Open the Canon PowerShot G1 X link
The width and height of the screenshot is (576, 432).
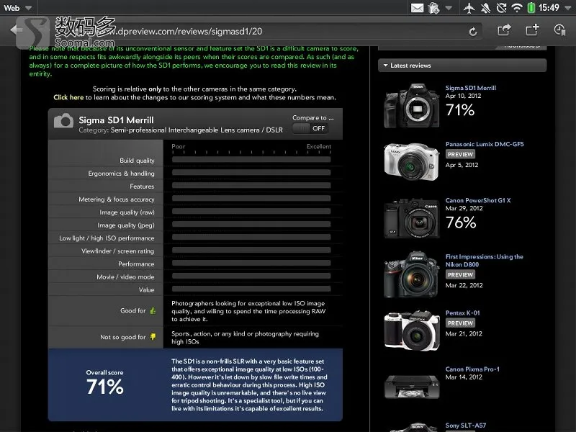pyautogui.click(x=478, y=200)
